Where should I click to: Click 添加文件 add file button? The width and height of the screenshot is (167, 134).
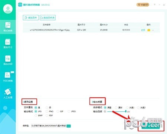coord(31,17)
